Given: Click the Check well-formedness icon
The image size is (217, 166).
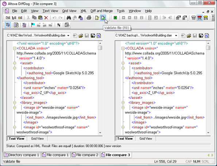Looking at the screenshot, I should (x=97, y=18).
